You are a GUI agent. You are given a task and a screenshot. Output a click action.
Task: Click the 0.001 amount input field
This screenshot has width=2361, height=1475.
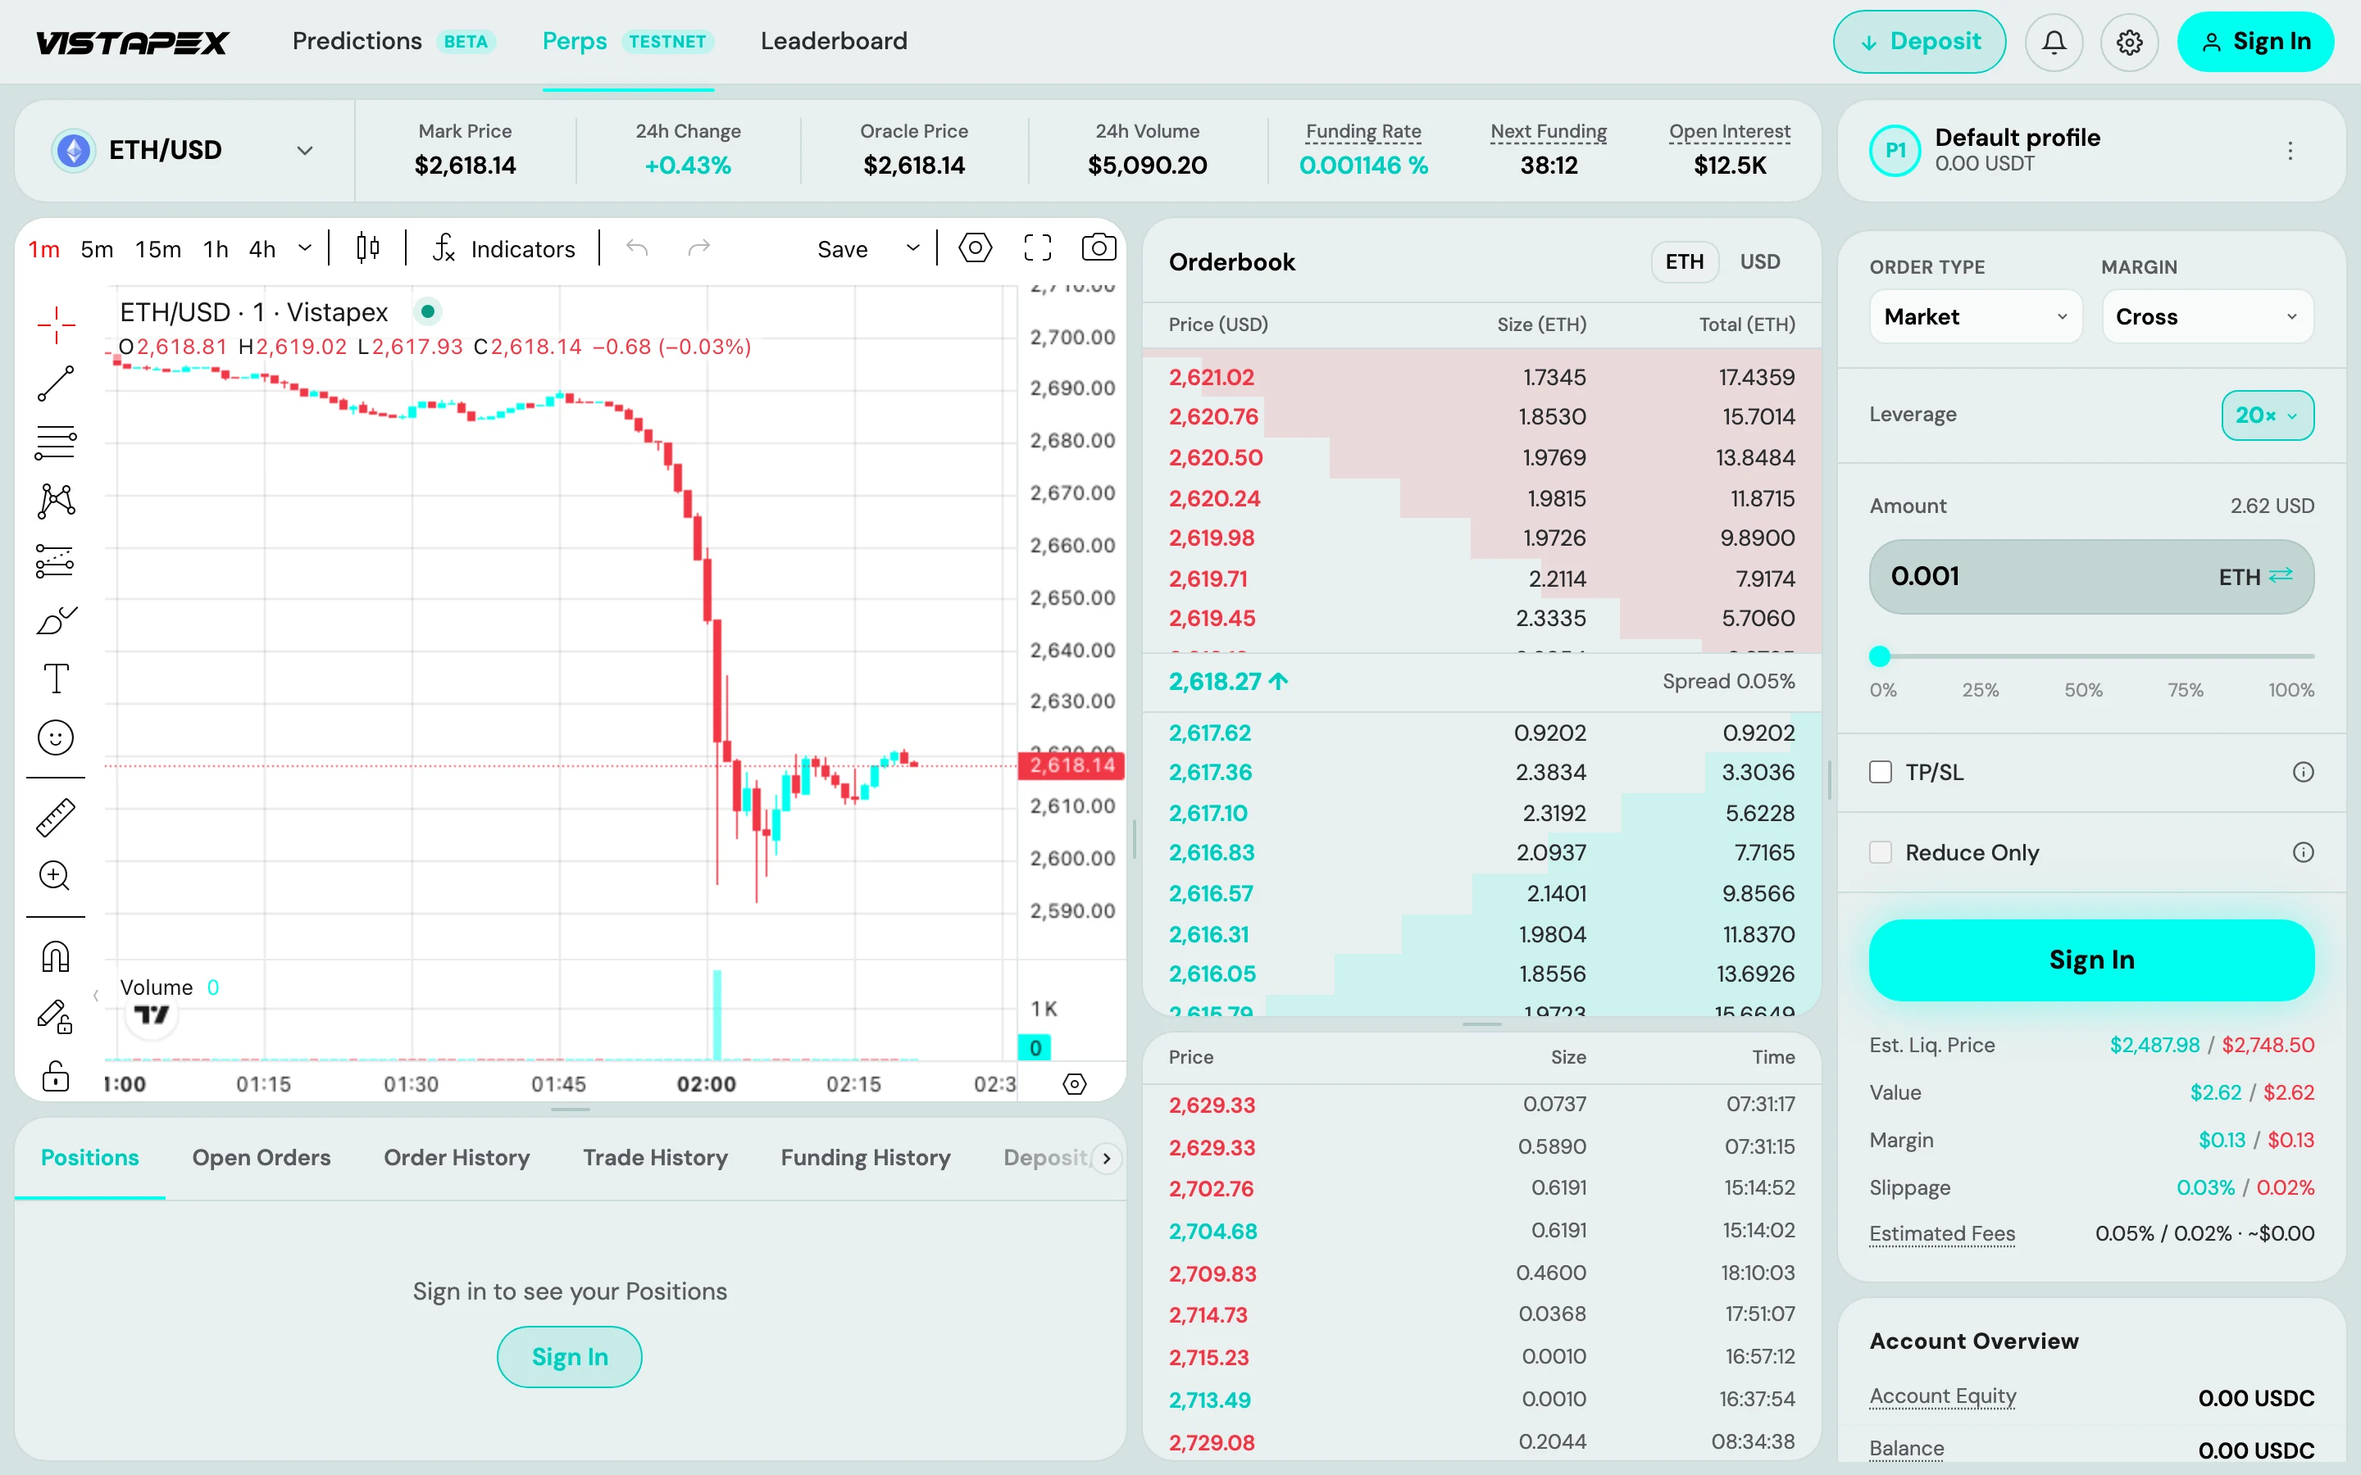2090,577
